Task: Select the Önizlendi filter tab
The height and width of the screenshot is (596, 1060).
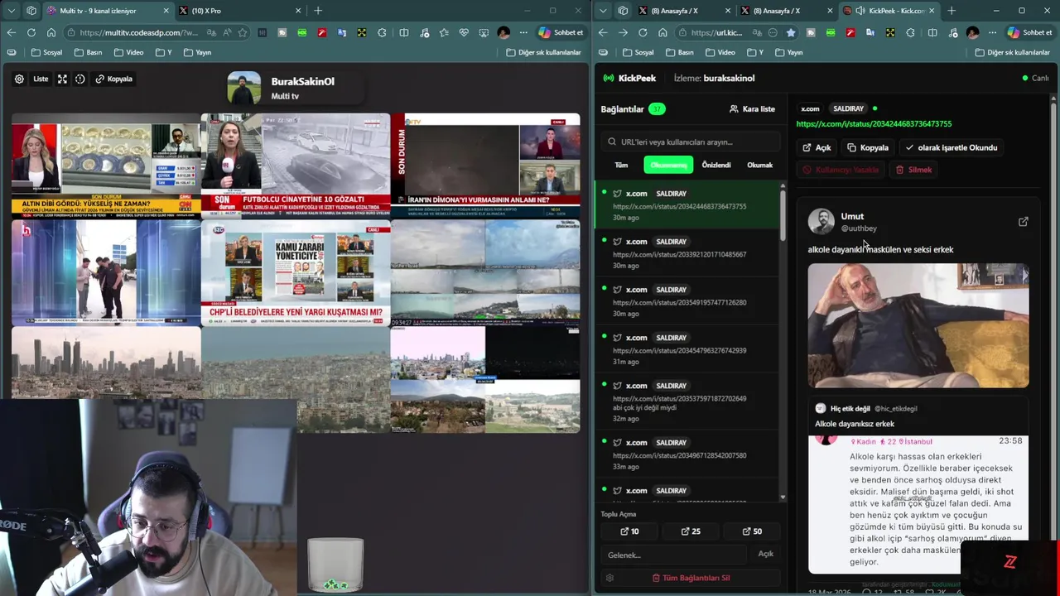Action: [x=716, y=165]
